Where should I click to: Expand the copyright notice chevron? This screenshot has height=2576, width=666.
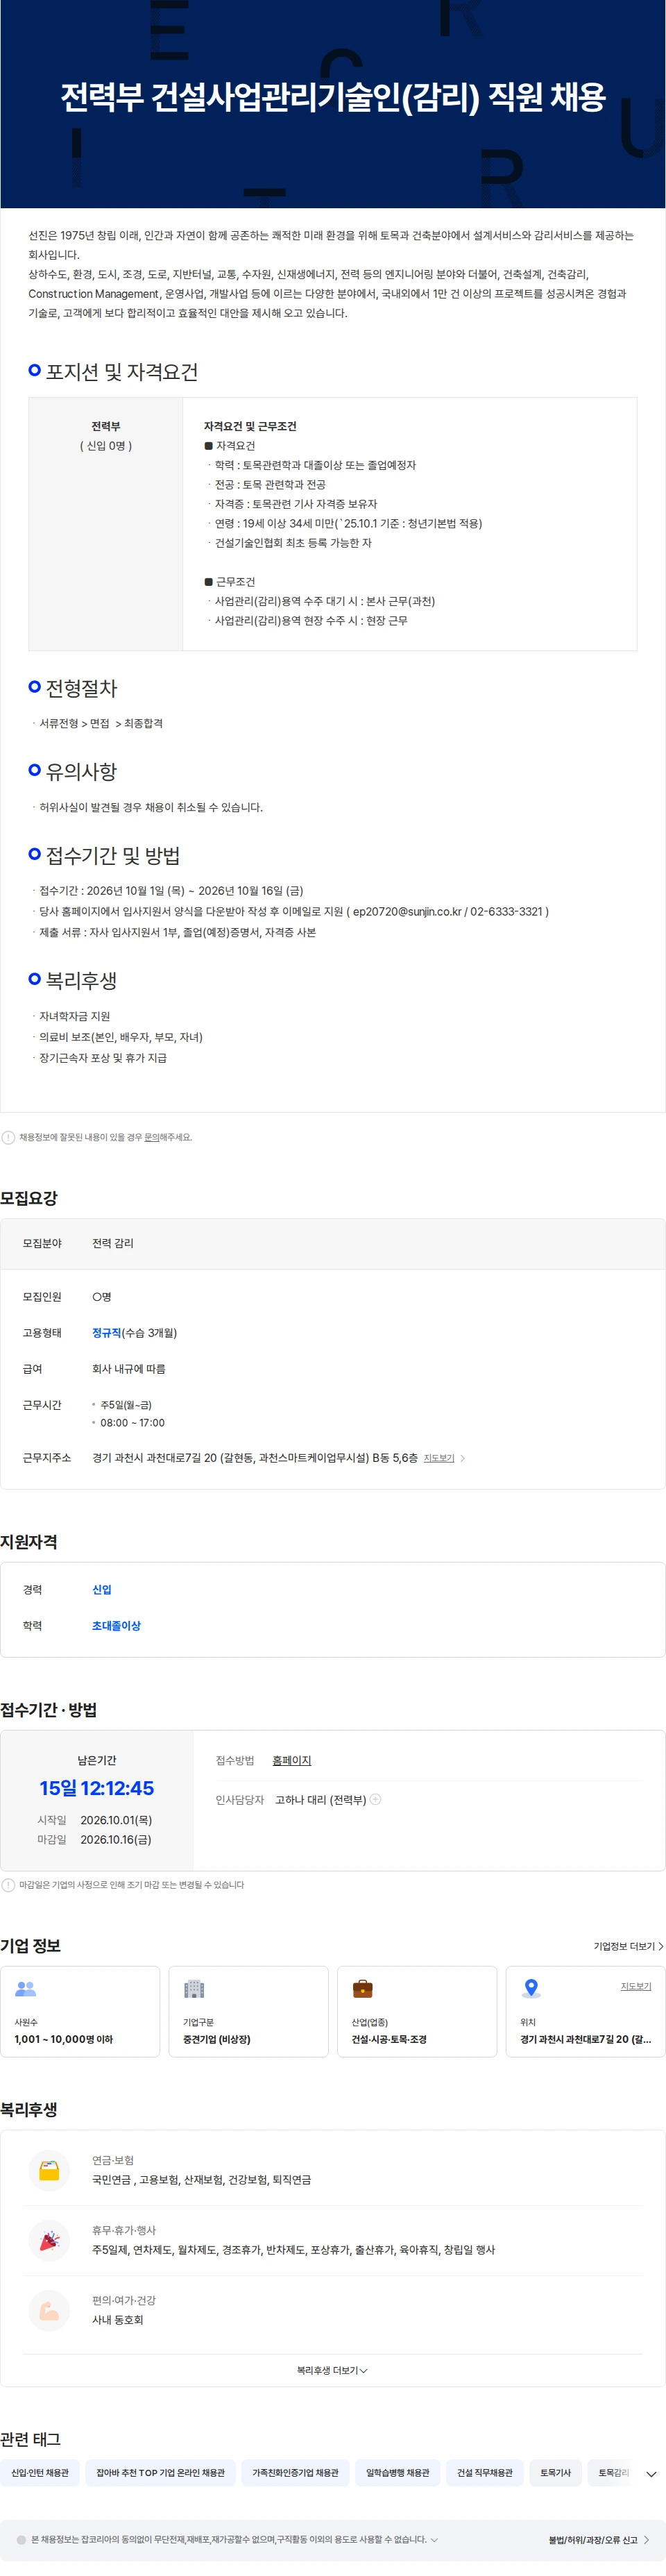tap(434, 2539)
